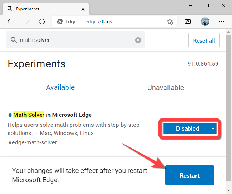Click the back navigation arrow
Viewport: 232px width, 194px height.
(10, 21)
